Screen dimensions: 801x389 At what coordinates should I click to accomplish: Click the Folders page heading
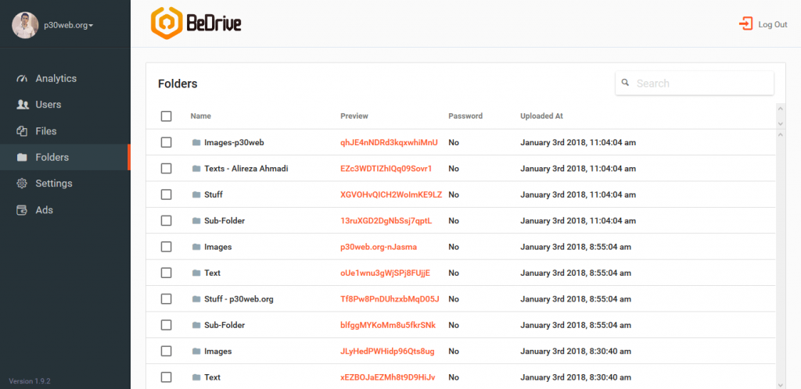[178, 84]
